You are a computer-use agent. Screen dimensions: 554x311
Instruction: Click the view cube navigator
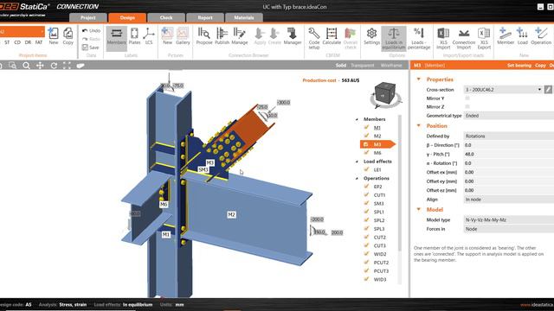pos(384,94)
